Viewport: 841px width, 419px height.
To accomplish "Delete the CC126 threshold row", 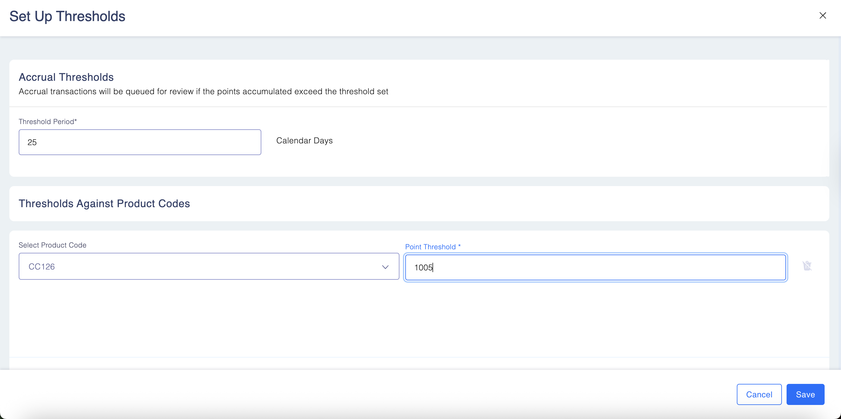I will 807,266.
